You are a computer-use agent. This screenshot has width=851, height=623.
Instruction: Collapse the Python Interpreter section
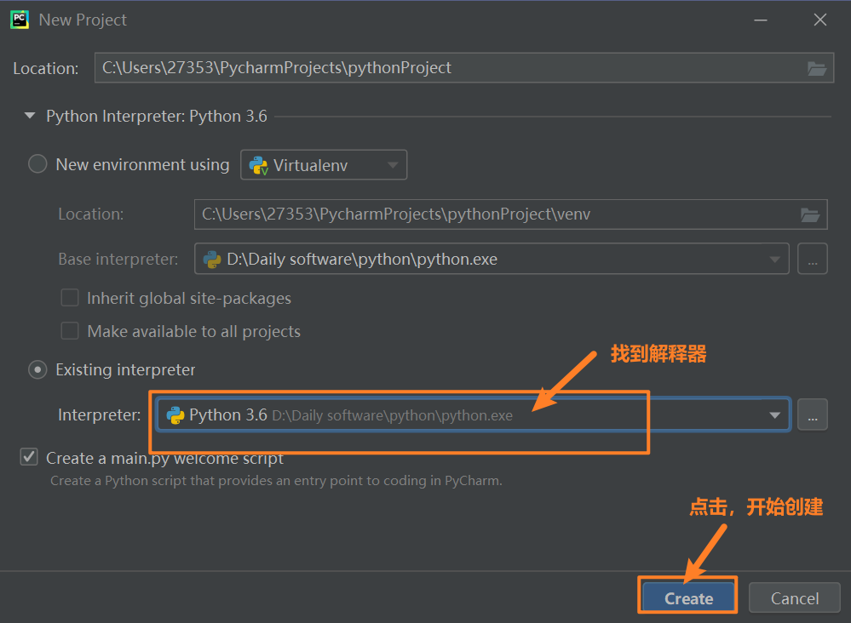pyautogui.click(x=30, y=116)
